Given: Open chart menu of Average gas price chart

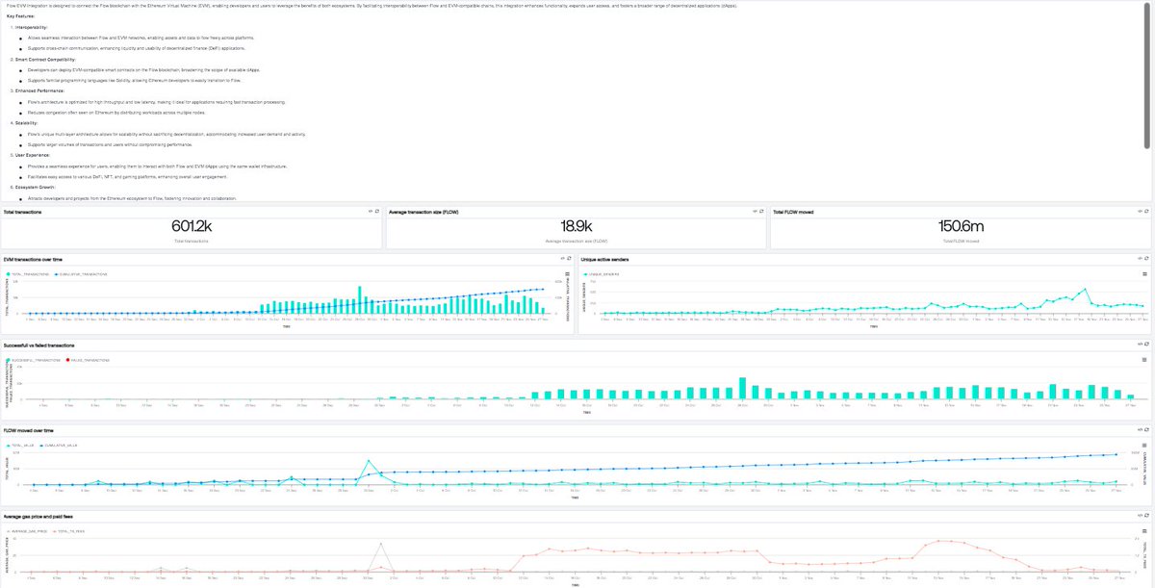Looking at the screenshot, I should click(x=1144, y=531).
